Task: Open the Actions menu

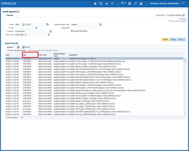Action: (10, 47)
